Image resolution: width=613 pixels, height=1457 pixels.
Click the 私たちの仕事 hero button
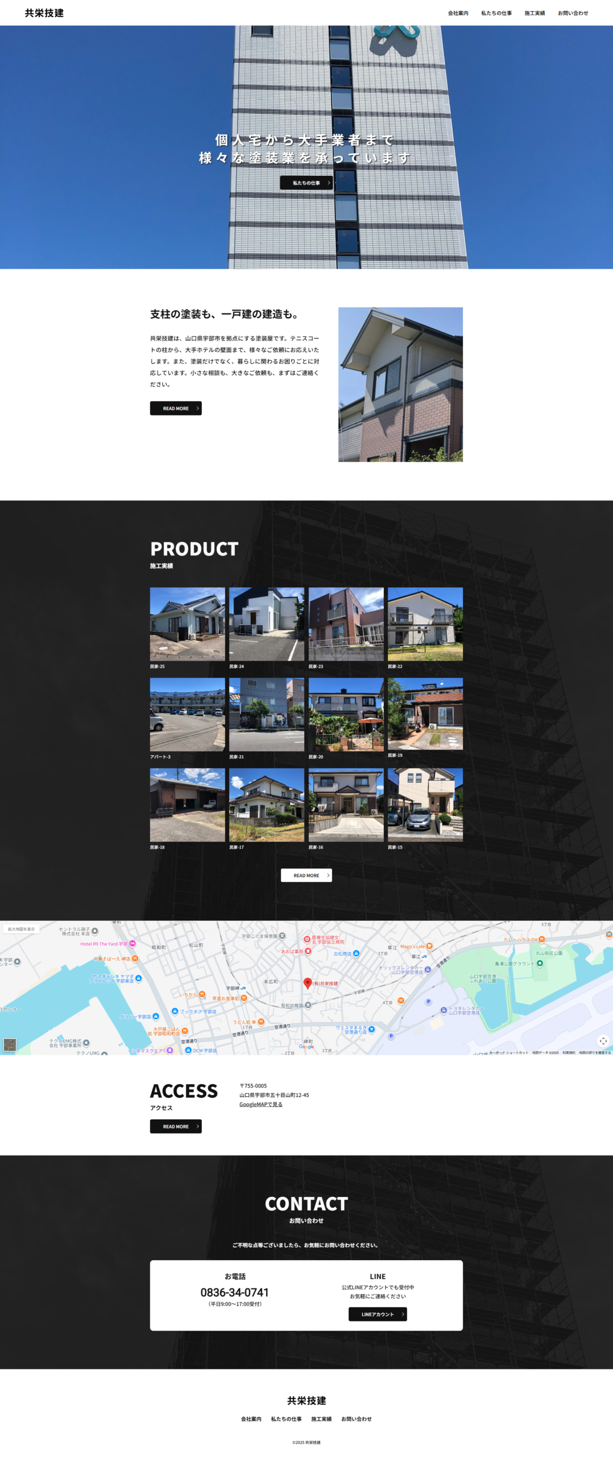(306, 183)
